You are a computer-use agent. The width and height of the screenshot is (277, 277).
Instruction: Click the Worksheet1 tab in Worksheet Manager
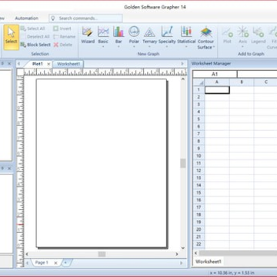click(x=208, y=262)
